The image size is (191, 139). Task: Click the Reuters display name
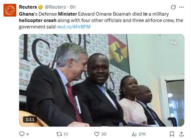click(28, 7)
